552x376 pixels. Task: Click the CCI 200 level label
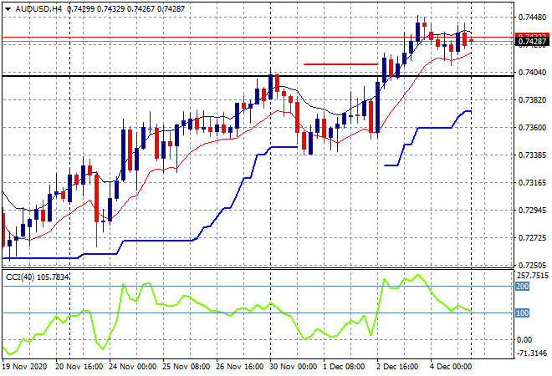(523, 287)
